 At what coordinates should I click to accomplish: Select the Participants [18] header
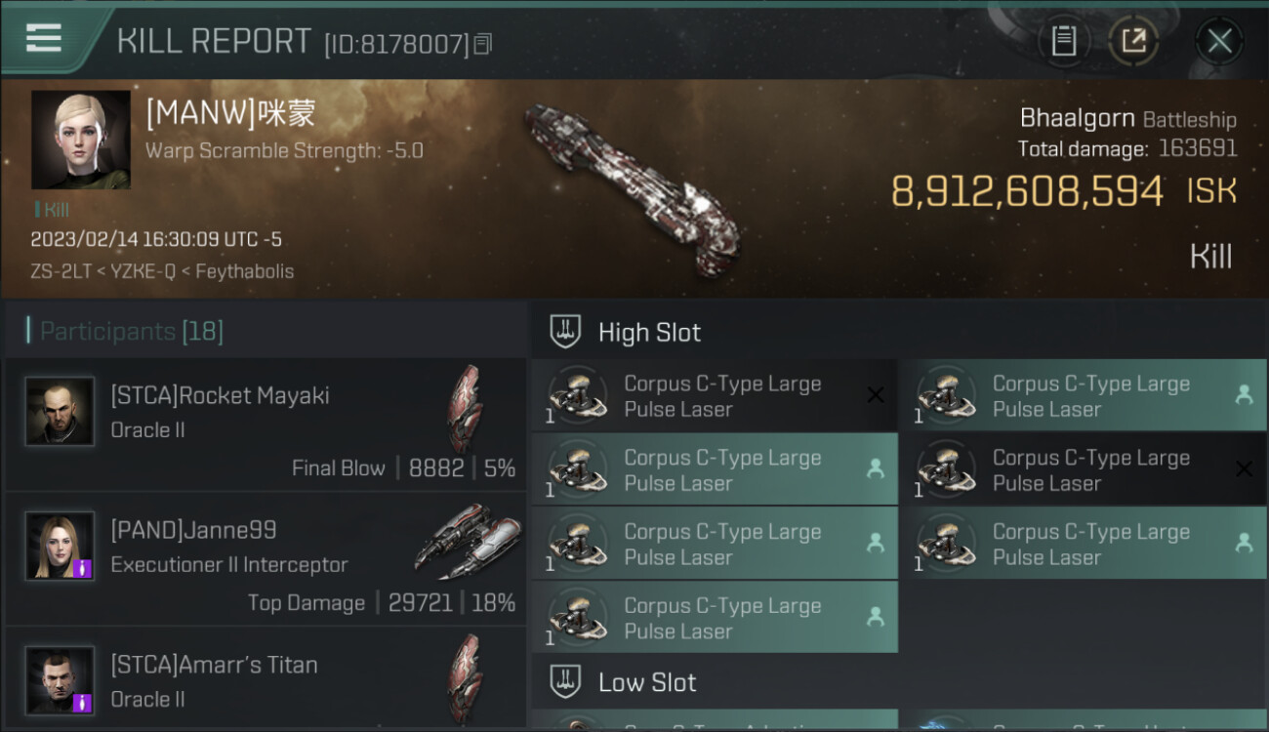click(x=131, y=332)
